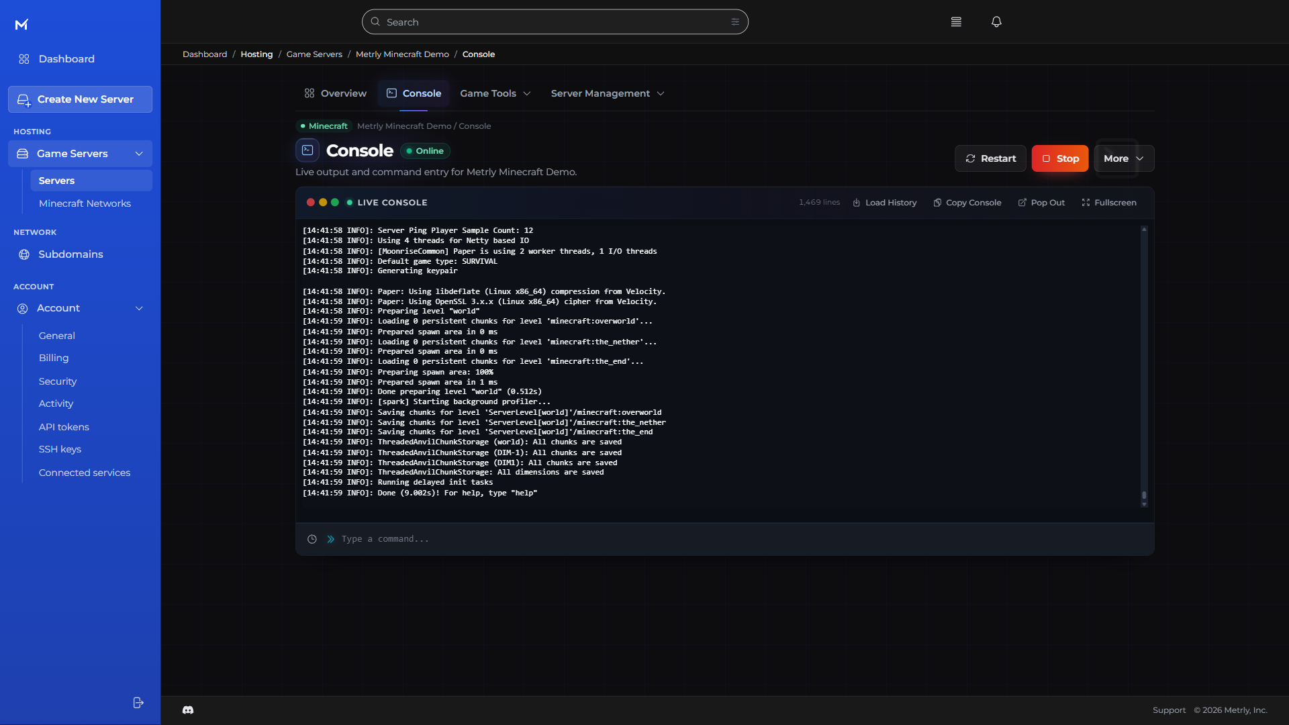Click the red dot in console header

coord(311,202)
